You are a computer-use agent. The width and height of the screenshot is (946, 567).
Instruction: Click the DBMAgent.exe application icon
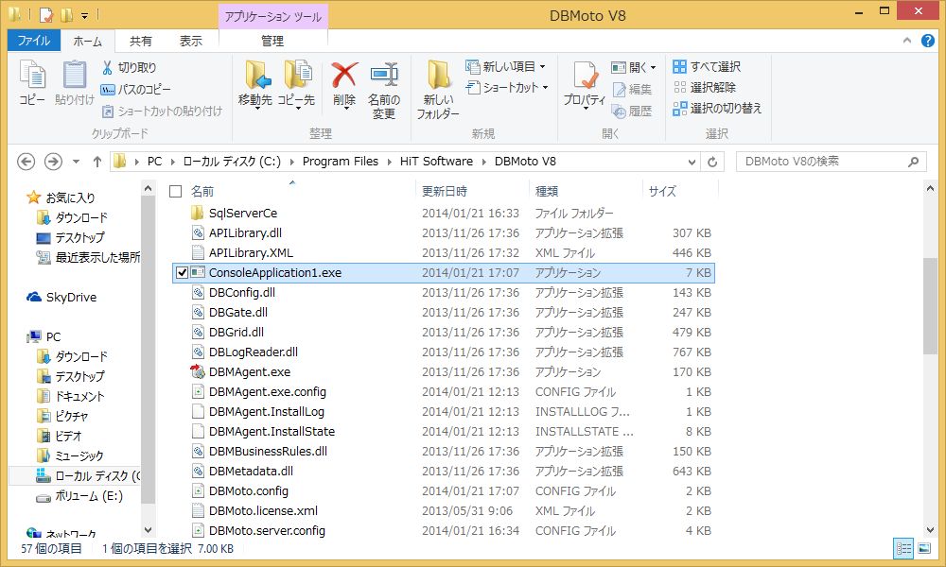[x=198, y=371]
